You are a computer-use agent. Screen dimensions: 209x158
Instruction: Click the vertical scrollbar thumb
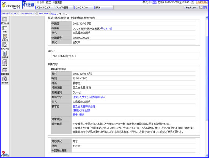pos(207,78)
